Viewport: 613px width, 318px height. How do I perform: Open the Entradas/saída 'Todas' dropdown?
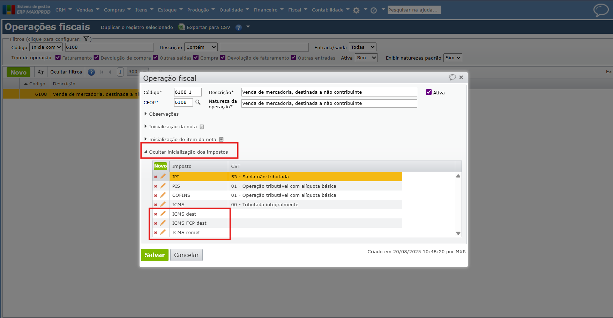tap(362, 47)
